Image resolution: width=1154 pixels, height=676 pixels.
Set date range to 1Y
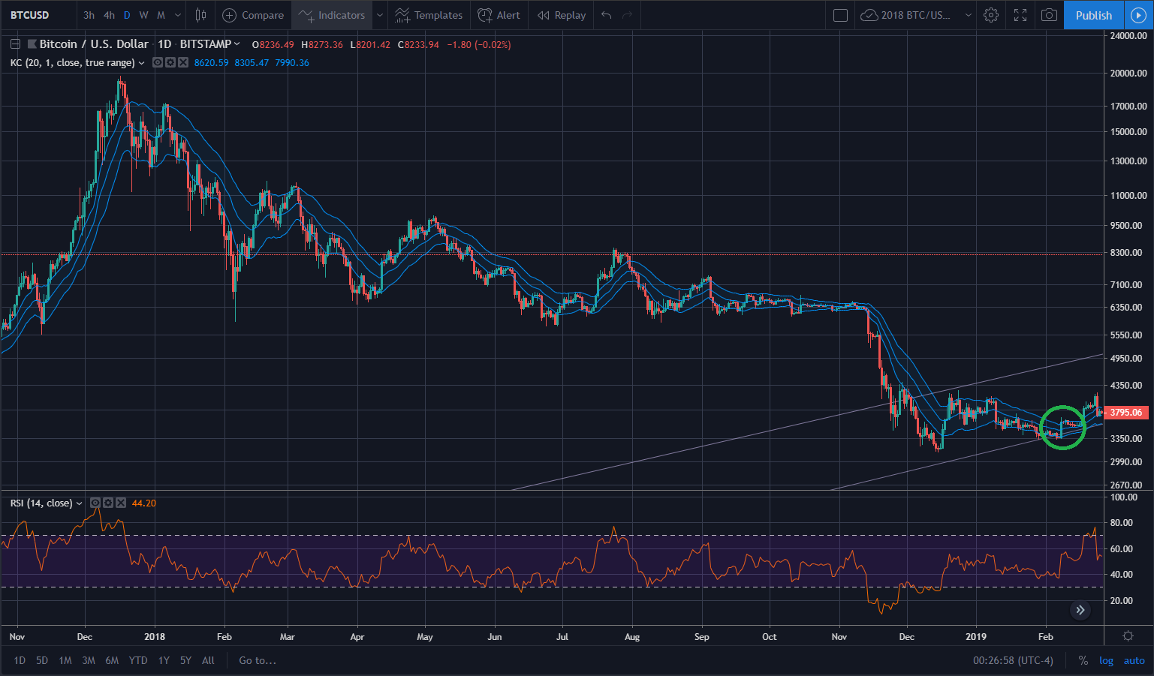[164, 660]
